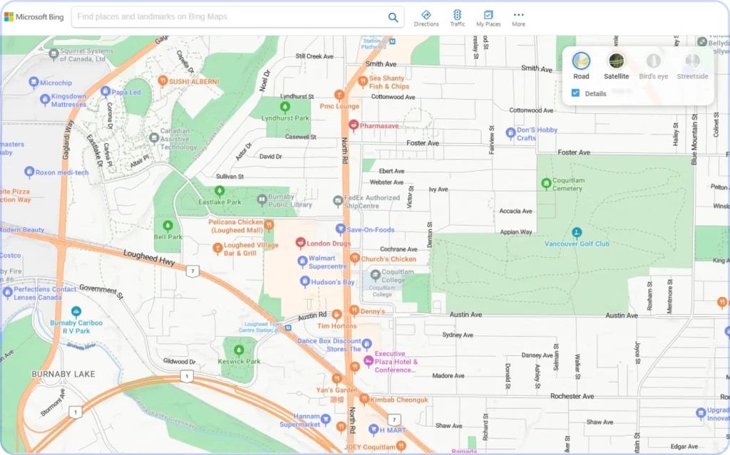Click the Vancouver Golf Club pin
The width and height of the screenshot is (730, 455).
pos(576,233)
